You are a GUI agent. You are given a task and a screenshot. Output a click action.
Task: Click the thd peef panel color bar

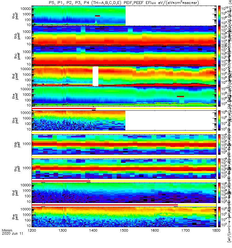point(219,76)
